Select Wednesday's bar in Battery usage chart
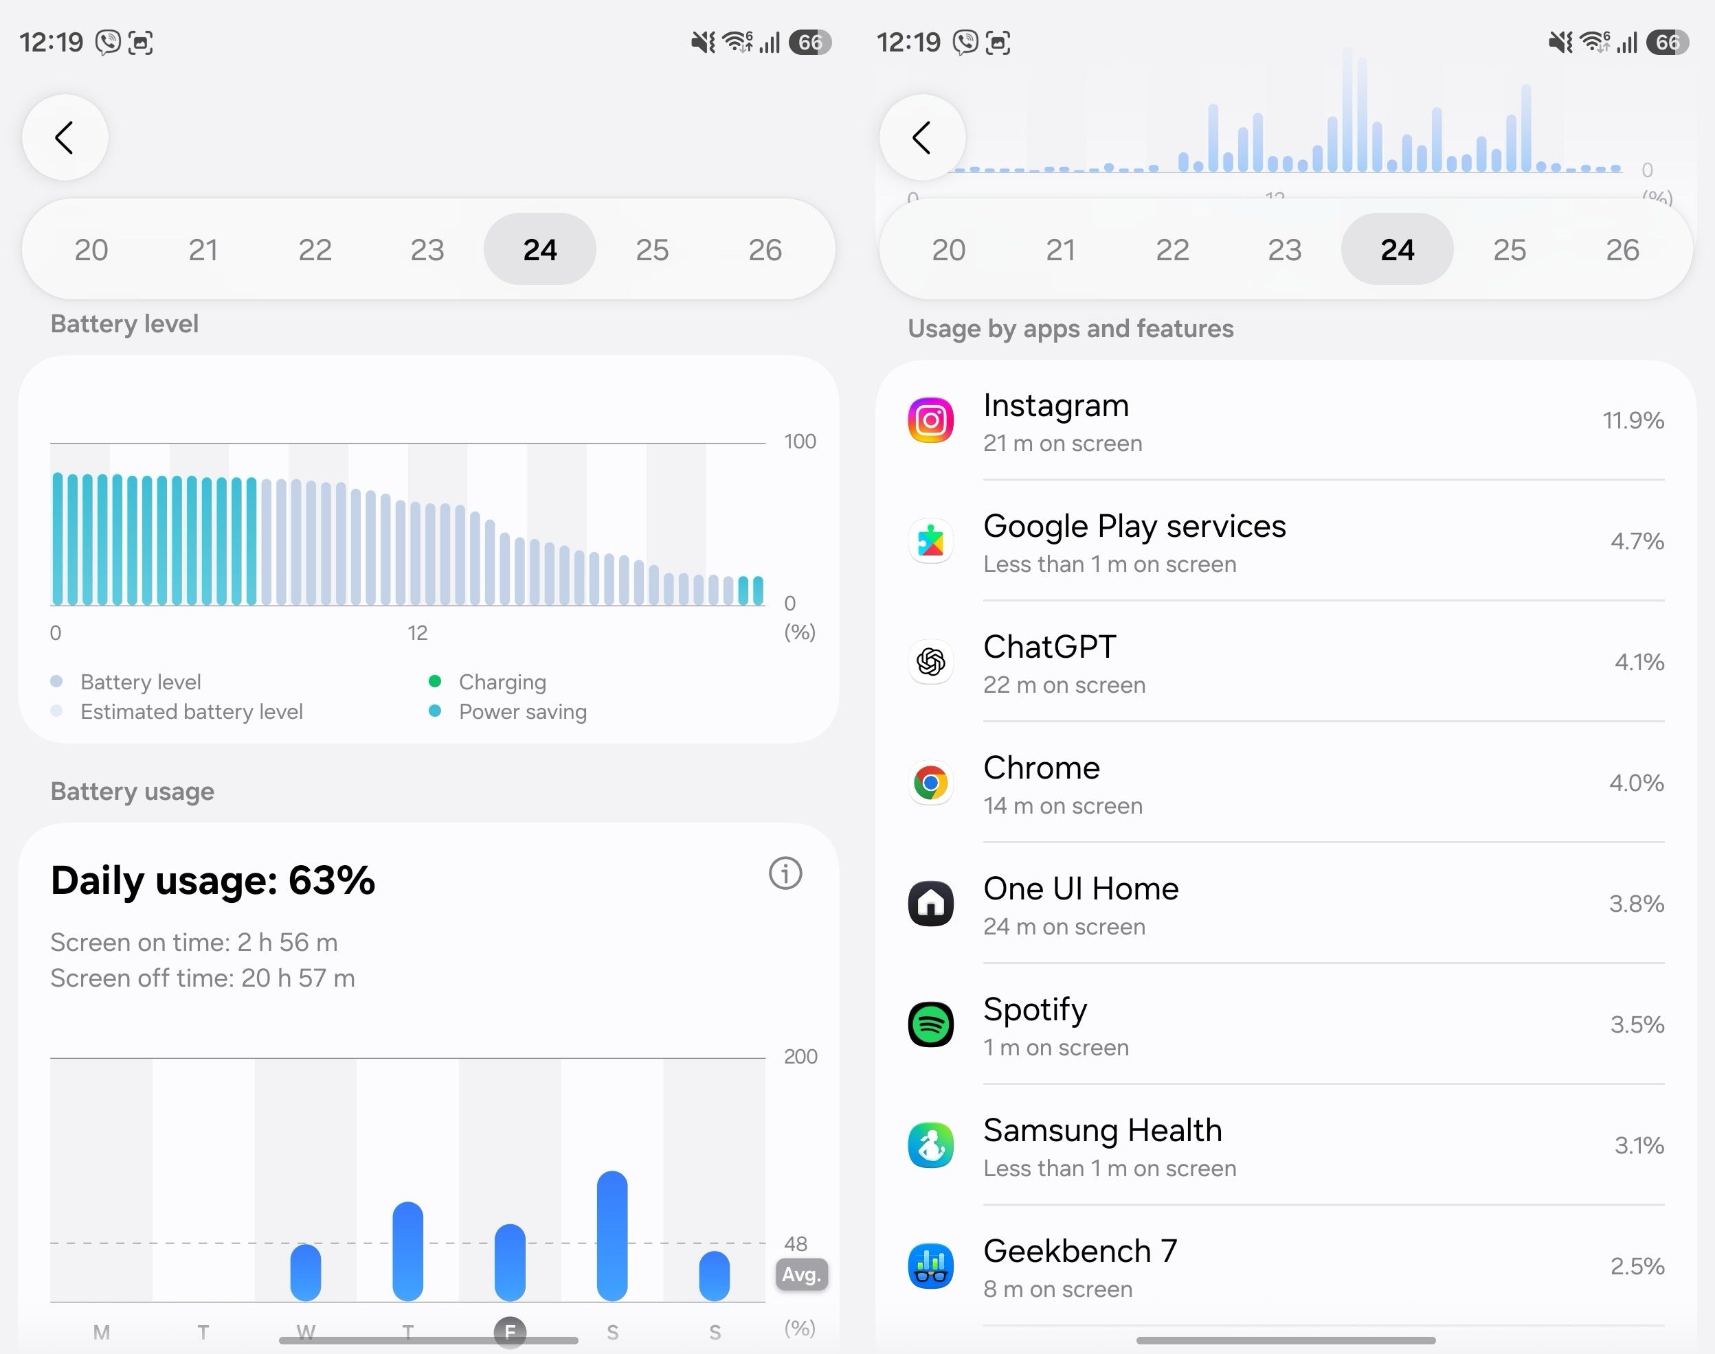The width and height of the screenshot is (1715, 1354). (x=305, y=1272)
